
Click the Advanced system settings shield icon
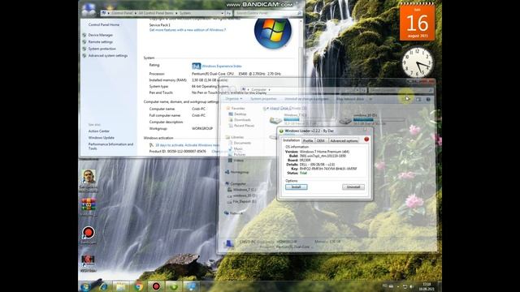[x=84, y=56]
